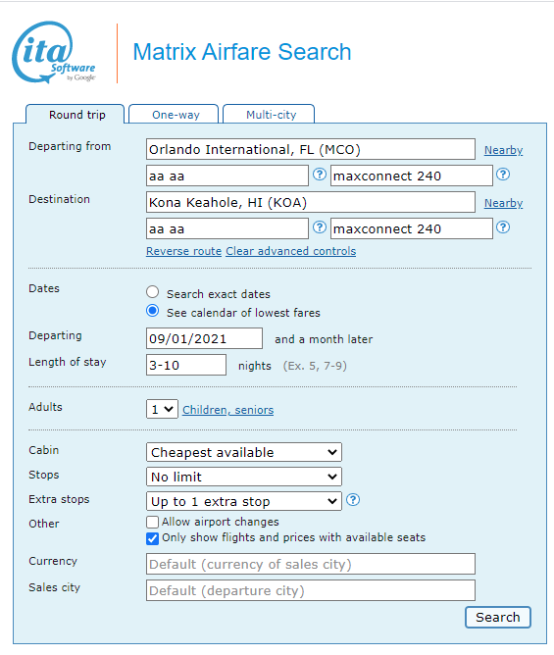Click the Reverse route link
This screenshot has width=554, height=655.
183,251
